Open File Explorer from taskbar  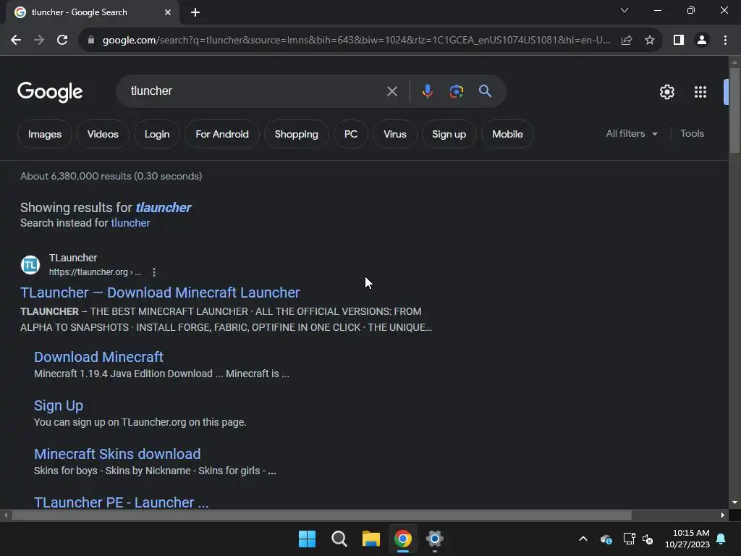click(x=371, y=539)
